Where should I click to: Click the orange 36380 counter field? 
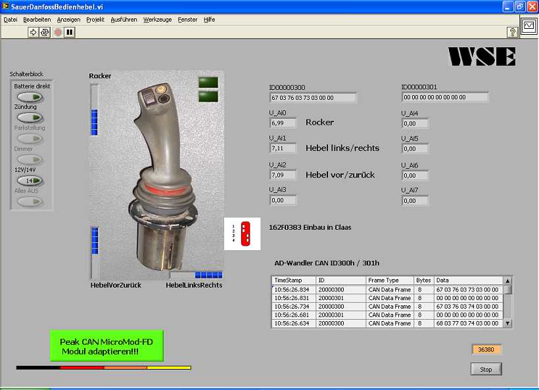click(x=486, y=349)
